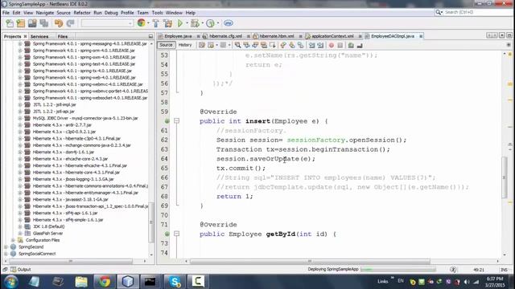The width and height of the screenshot is (515, 289).
Task: Click the Find Selection magnifier icon
Action: tap(237, 45)
